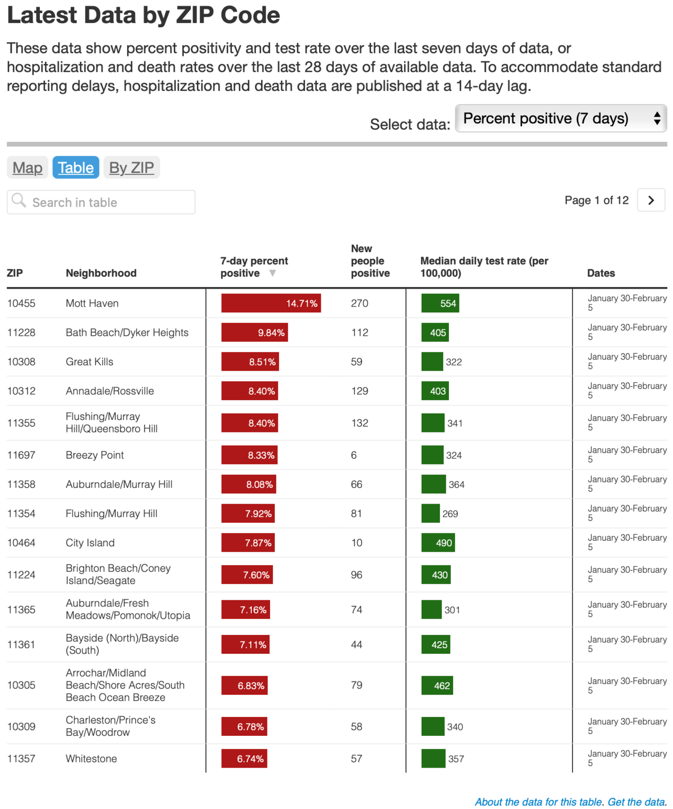673x809 pixels.
Task: Click the red 14.71% bar for Mott Haven
Action: (271, 303)
